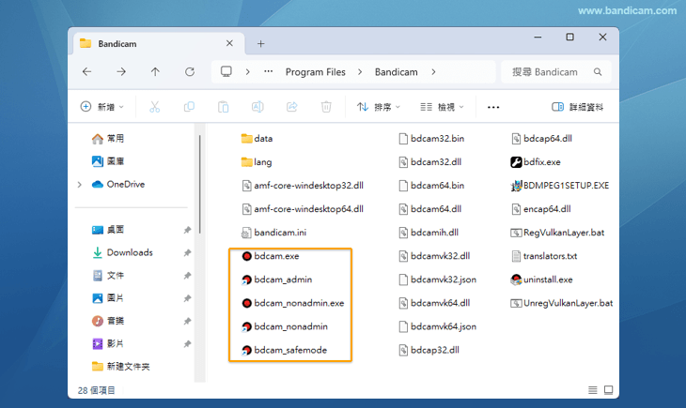Switch to details list view icon
686x408 pixels.
pyautogui.click(x=592, y=389)
